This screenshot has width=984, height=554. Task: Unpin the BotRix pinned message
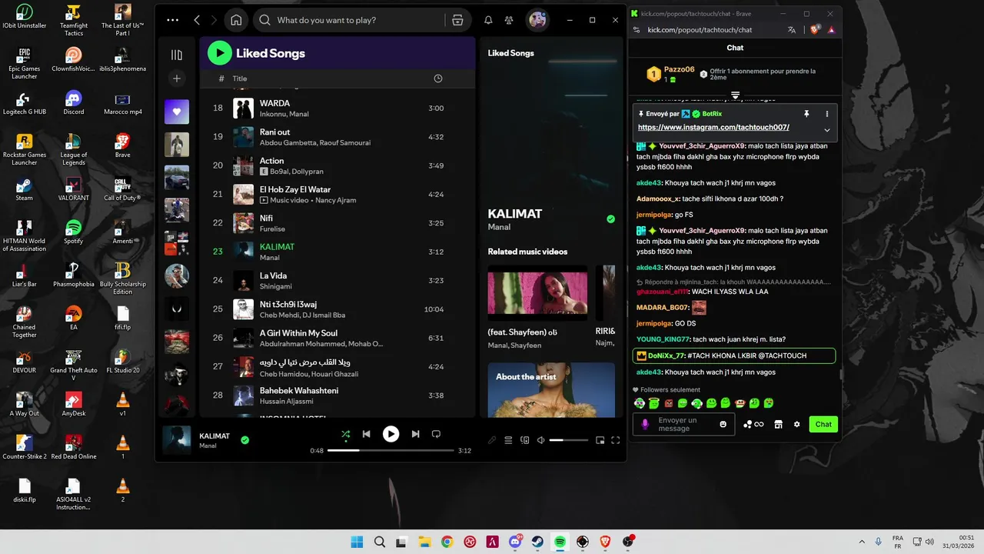pyautogui.click(x=806, y=114)
